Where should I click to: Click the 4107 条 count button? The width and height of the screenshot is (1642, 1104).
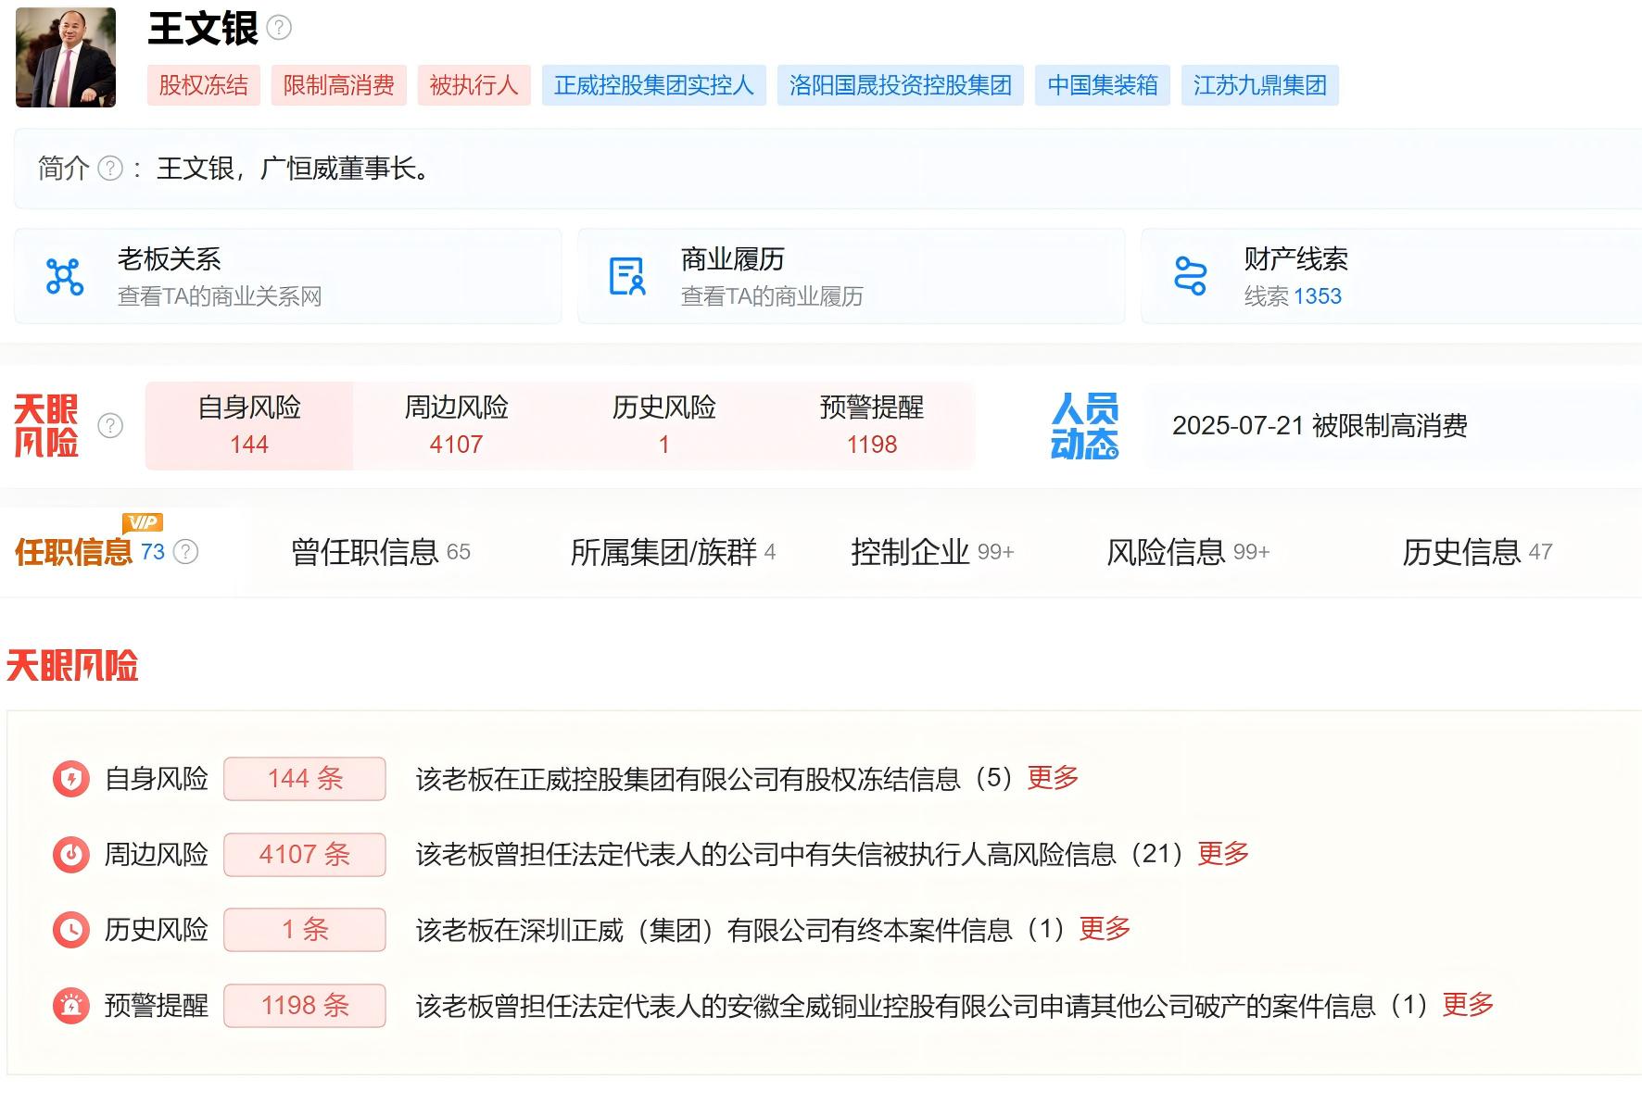pyautogui.click(x=305, y=854)
